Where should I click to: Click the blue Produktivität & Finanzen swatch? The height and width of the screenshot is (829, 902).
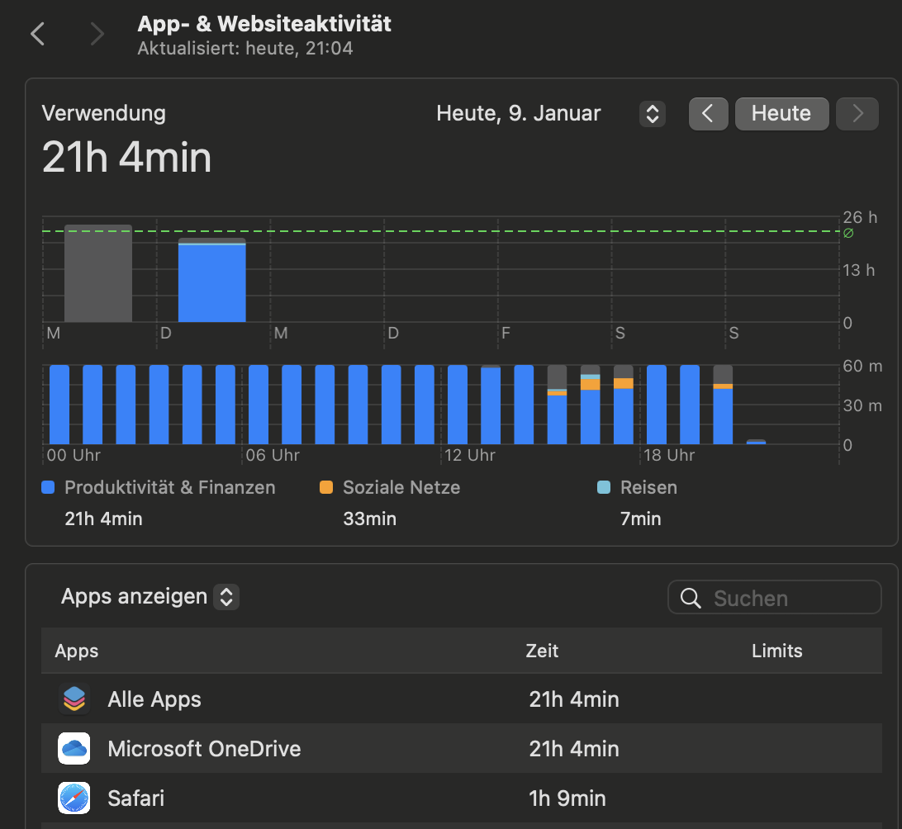[x=48, y=488]
